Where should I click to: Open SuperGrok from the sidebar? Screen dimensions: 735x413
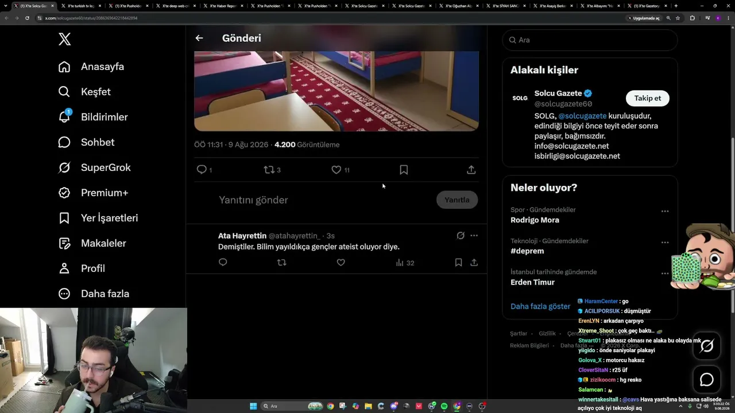[94, 167]
